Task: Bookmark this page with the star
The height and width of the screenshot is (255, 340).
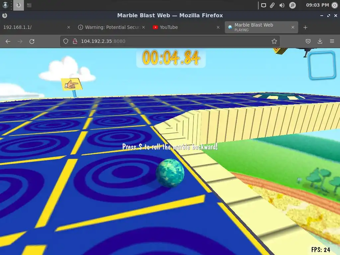Action: [x=274, y=41]
